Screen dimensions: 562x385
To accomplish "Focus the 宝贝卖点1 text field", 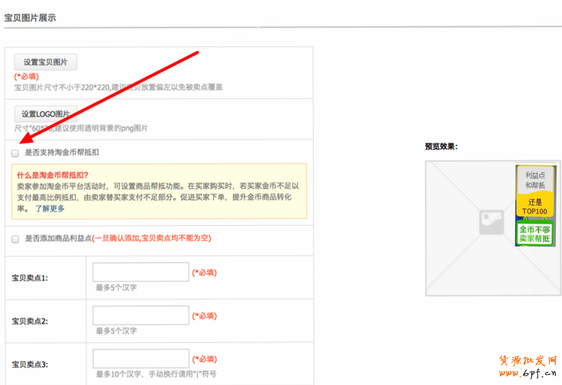I will [140, 272].
